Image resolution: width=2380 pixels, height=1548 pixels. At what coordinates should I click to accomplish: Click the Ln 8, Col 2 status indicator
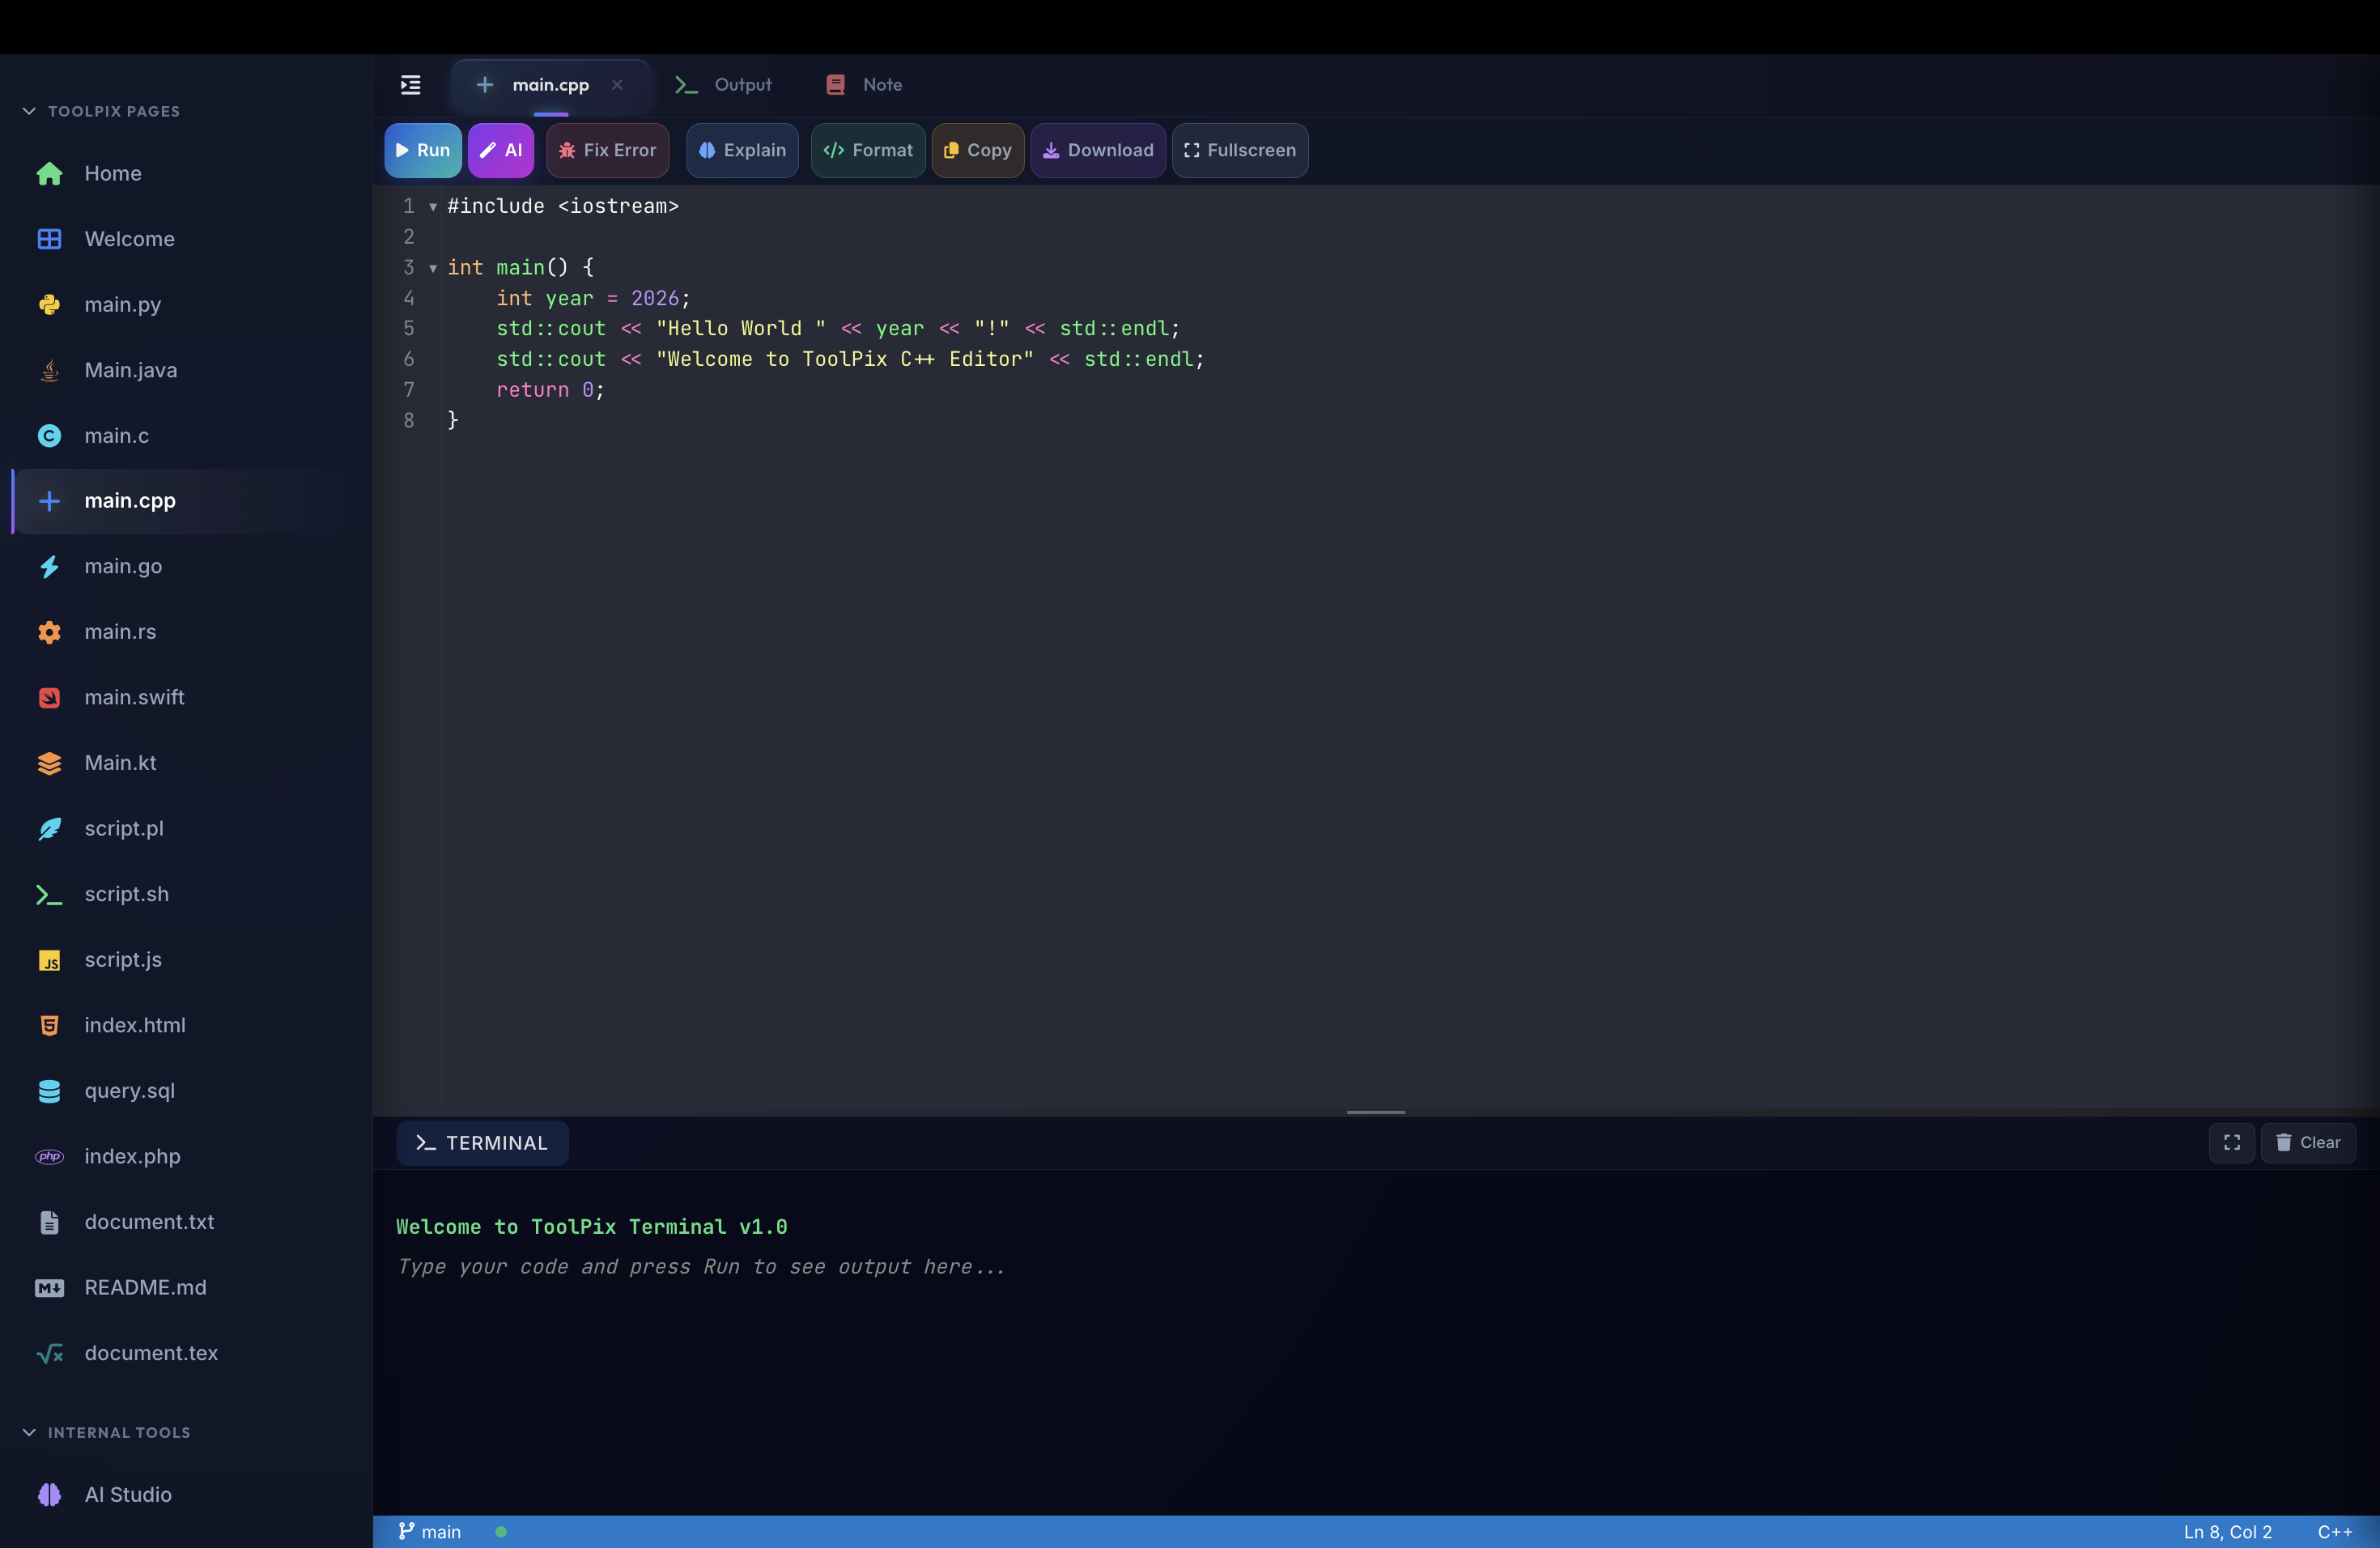coord(2228,1532)
